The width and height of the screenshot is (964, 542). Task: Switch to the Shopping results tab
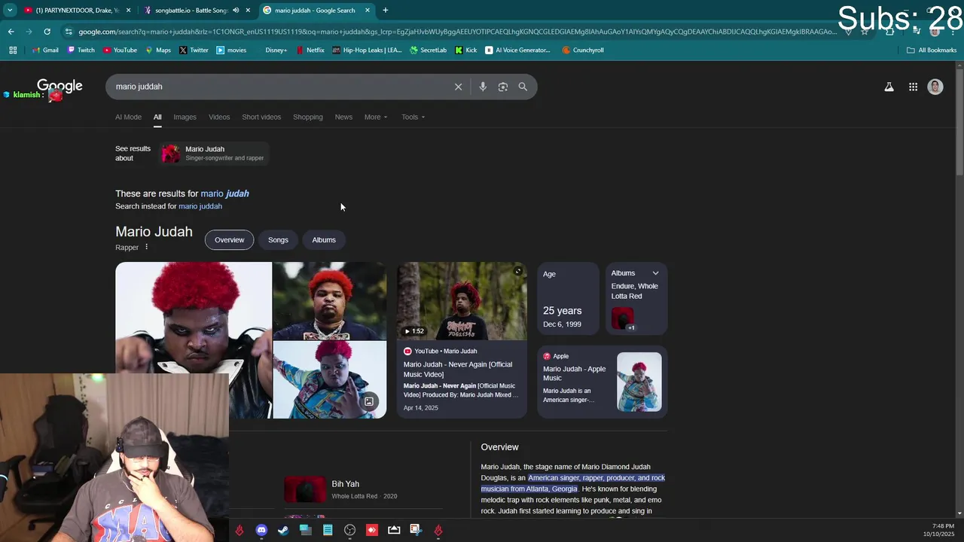(307, 117)
